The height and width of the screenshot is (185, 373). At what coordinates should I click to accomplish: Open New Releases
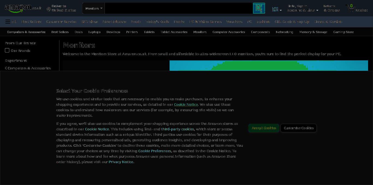[x=114, y=22]
